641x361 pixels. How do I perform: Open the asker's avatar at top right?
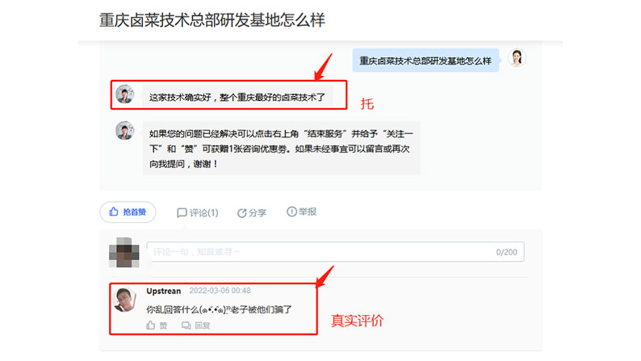click(x=517, y=58)
